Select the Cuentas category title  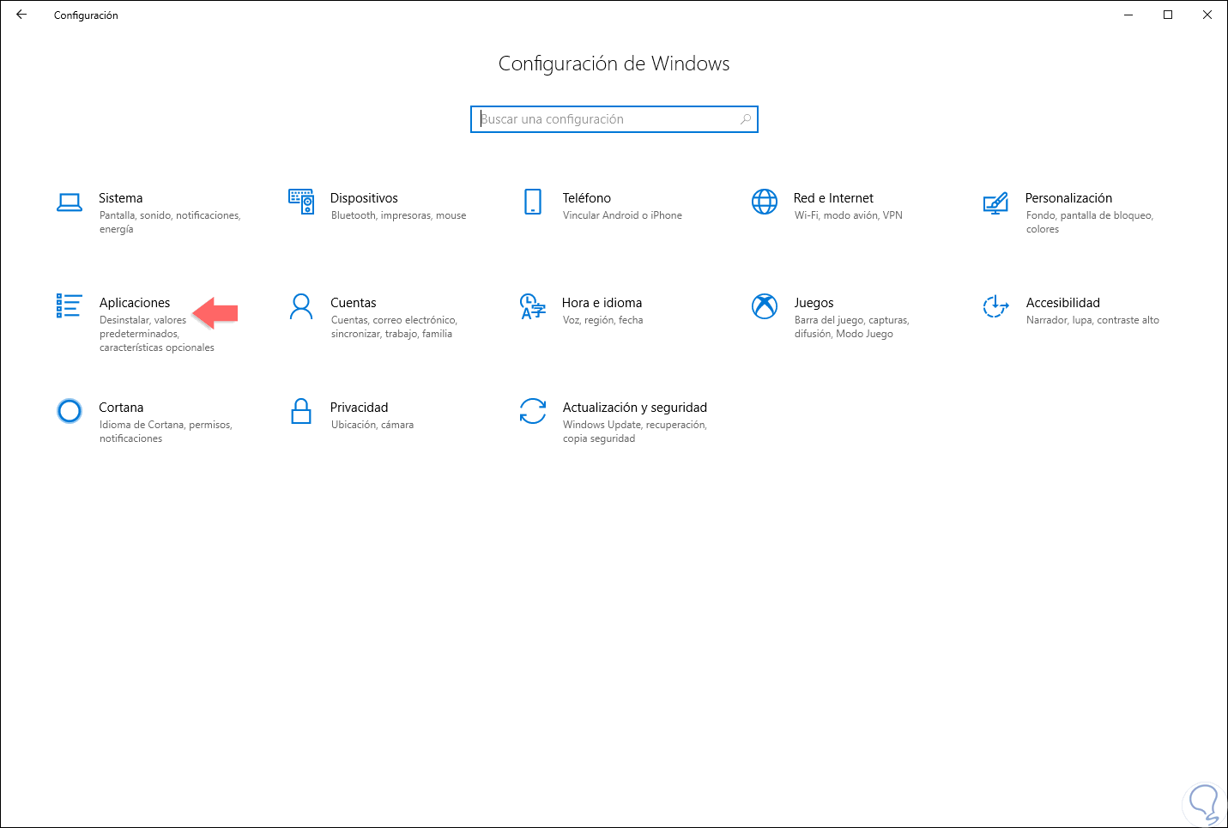(354, 303)
